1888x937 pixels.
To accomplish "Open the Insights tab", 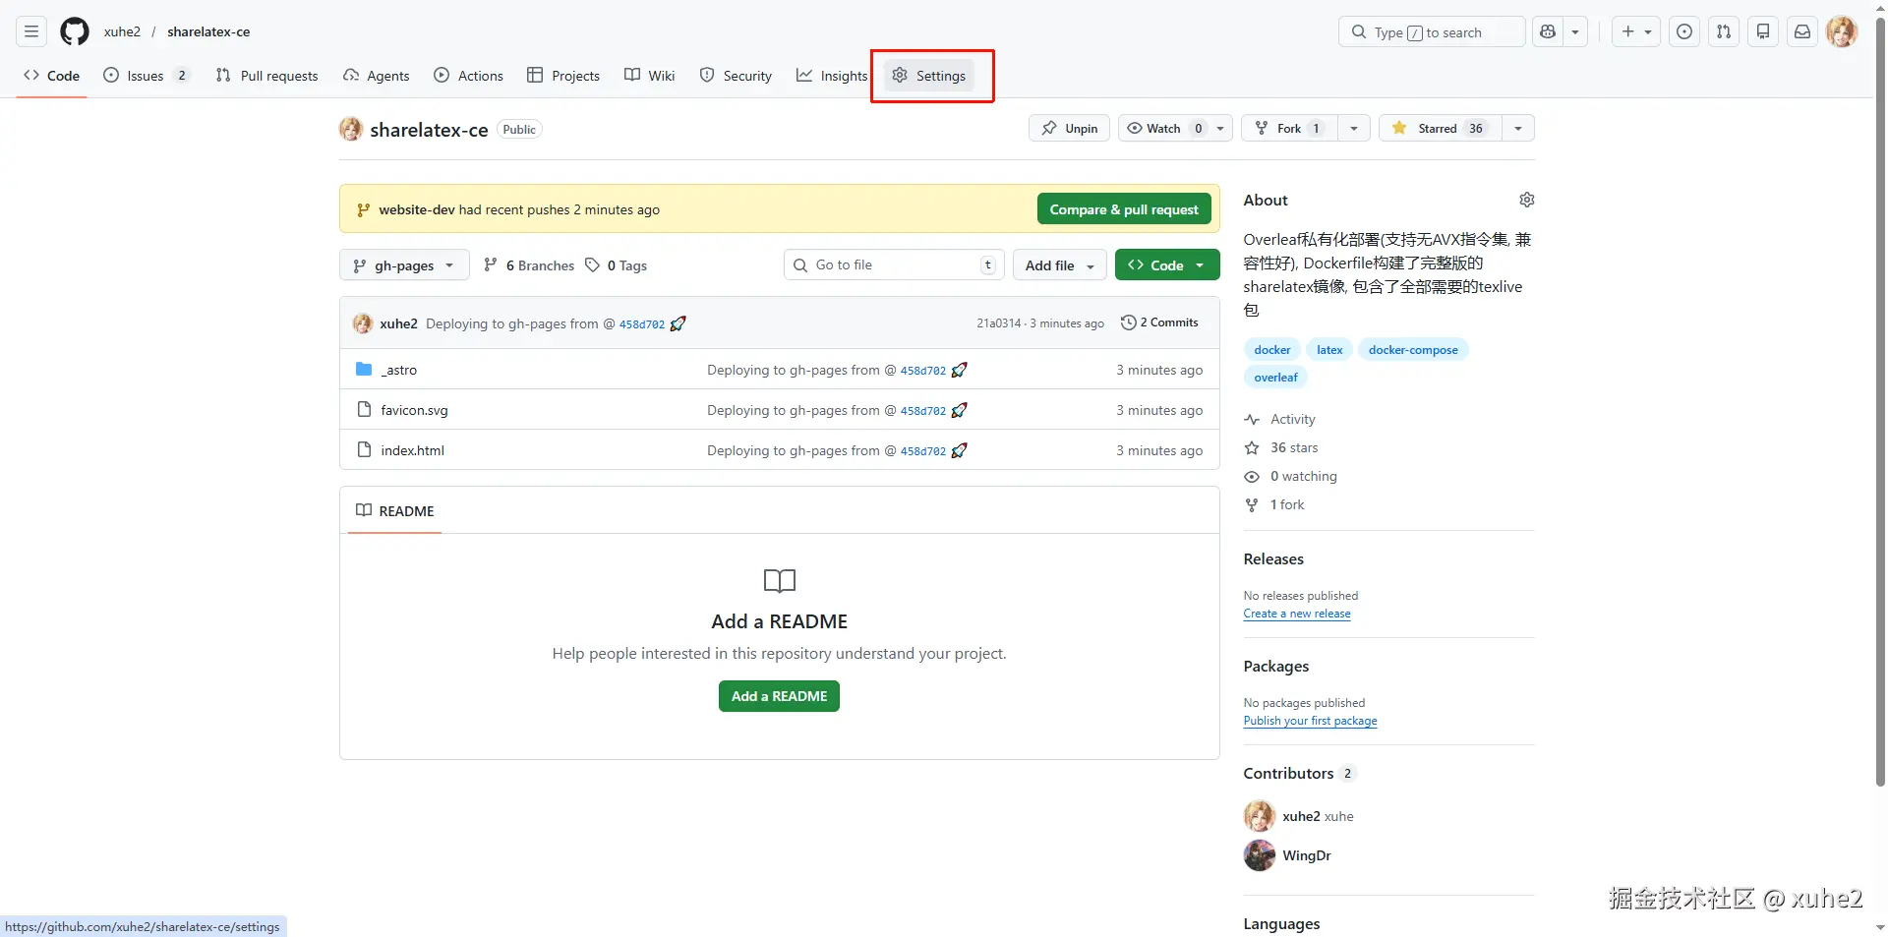I will 832,76.
